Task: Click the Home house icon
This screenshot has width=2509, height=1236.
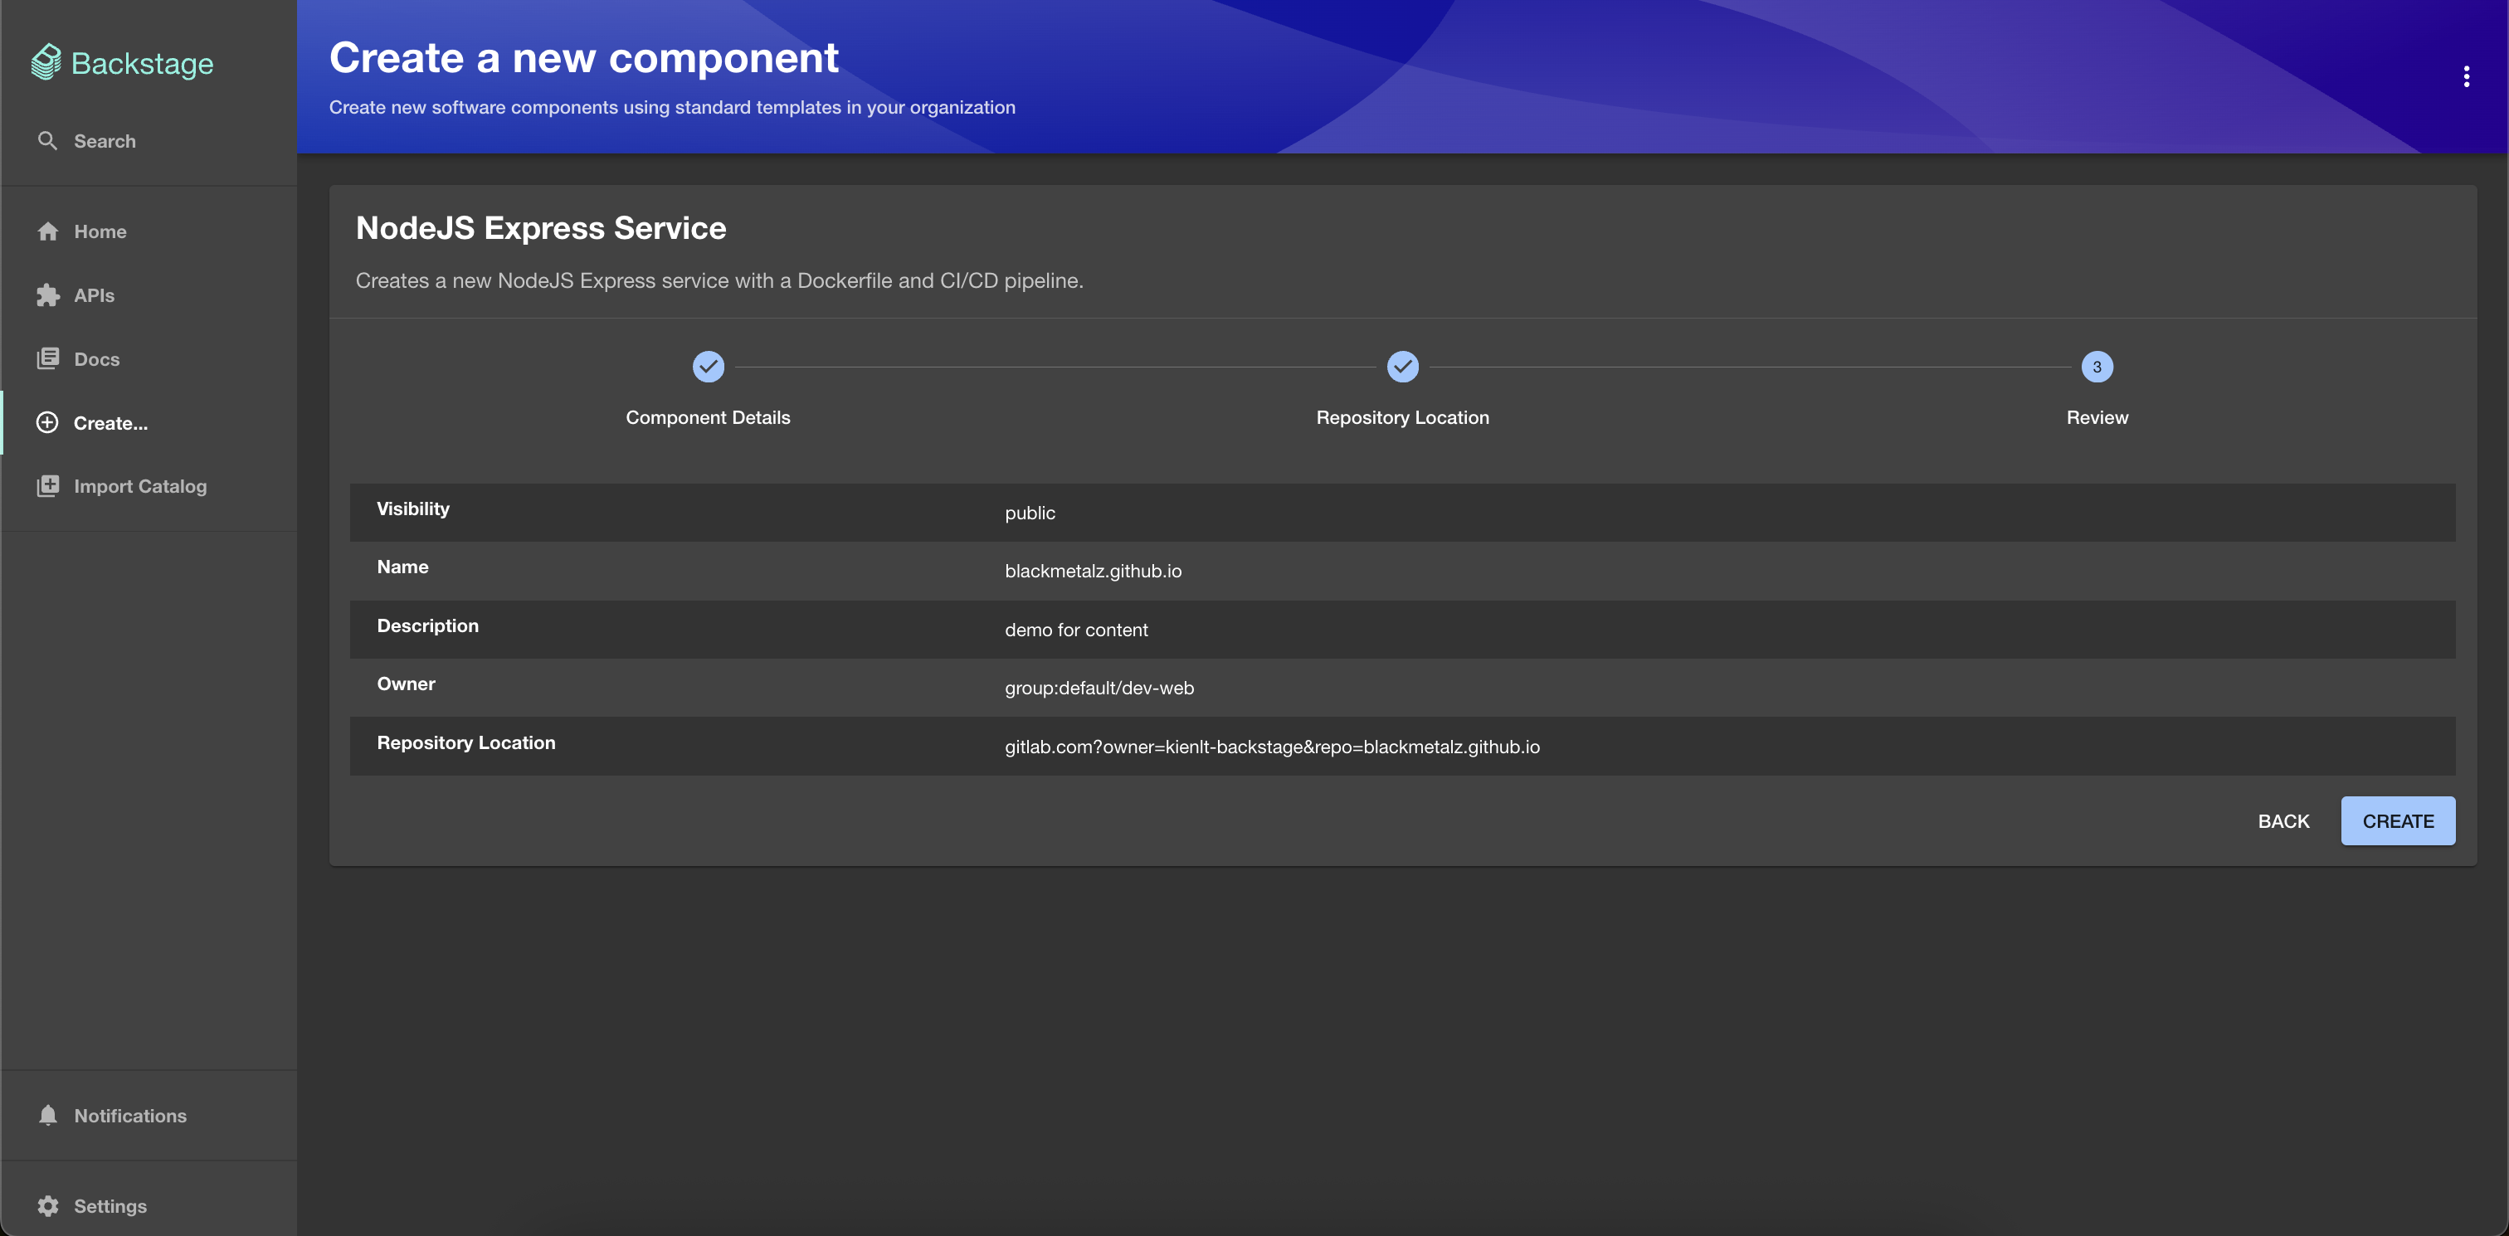Action: (x=48, y=231)
